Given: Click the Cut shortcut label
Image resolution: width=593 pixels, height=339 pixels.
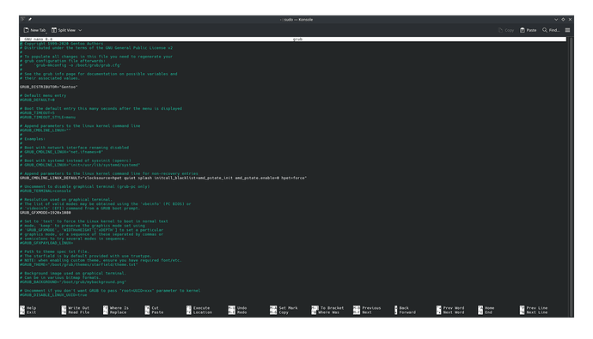Looking at the screenshot, I should (155, 308).
